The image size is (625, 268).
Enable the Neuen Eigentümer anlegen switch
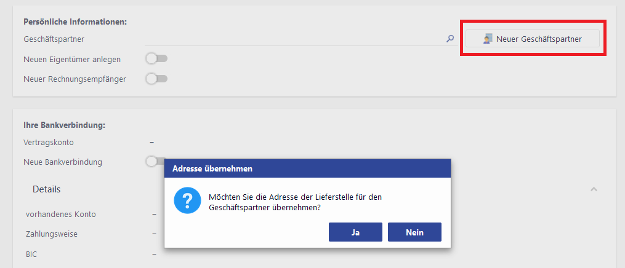(156, 59)
